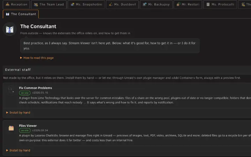Click the Files Viewer folder icon
Viewport: 251px width, 157px height.
(11, 128)
